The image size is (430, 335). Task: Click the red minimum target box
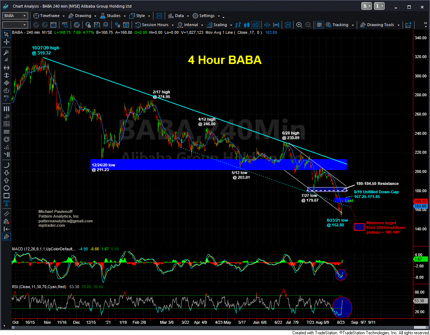click(359, 227)
